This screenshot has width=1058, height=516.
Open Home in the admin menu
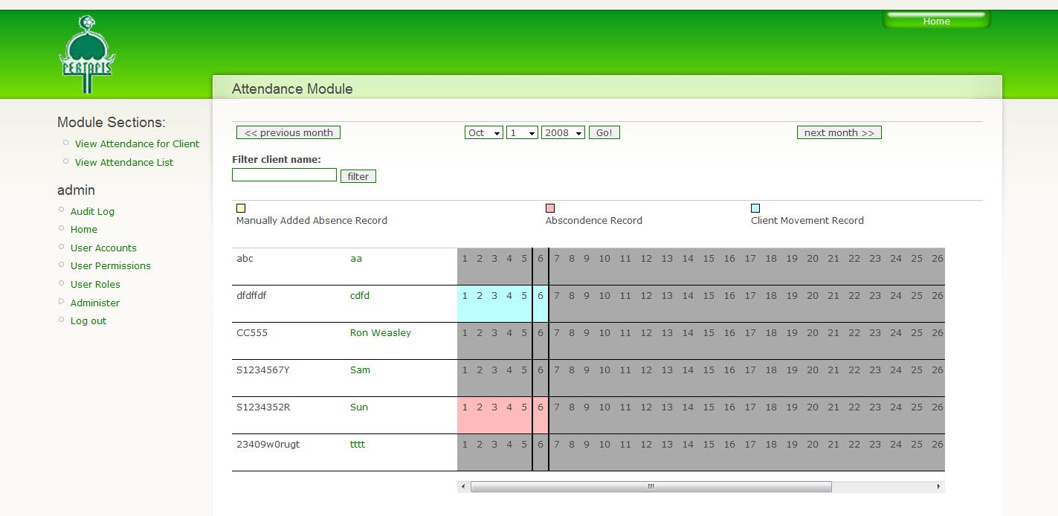pos(84,229)
